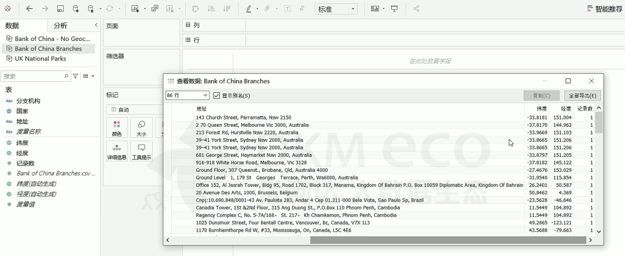Click the Tableau logo start icon

7,8
